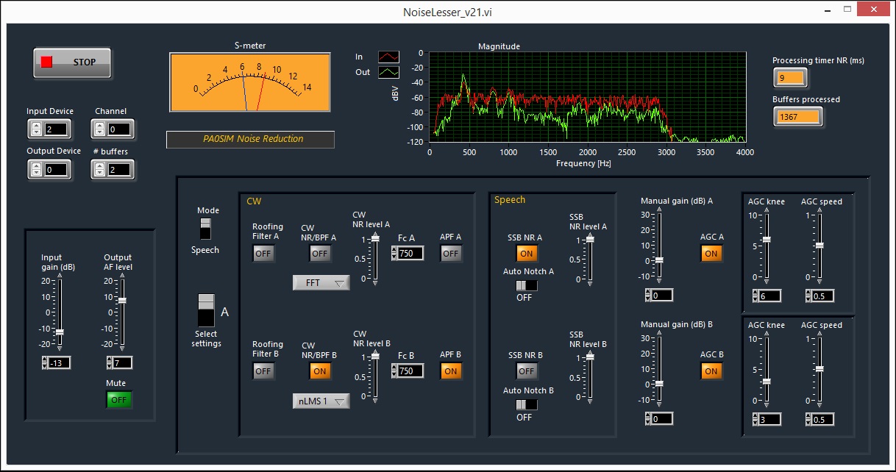Viewport: 896px width, 472px height.
Task: Click the green Out trace legend icon
Action: coord(389,72)
